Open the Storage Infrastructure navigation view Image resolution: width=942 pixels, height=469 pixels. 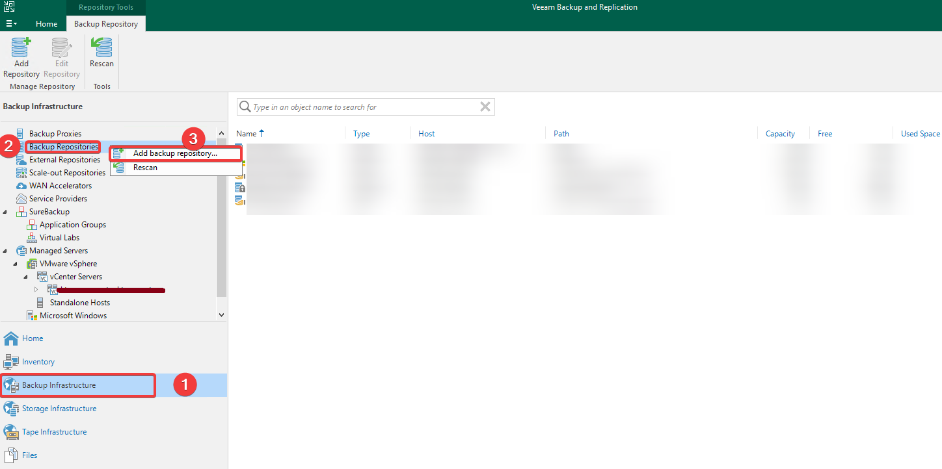(x=59, y=409)
